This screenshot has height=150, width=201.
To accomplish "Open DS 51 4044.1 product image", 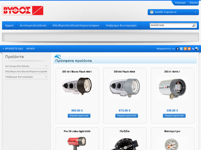I will [x=172, y=89].
